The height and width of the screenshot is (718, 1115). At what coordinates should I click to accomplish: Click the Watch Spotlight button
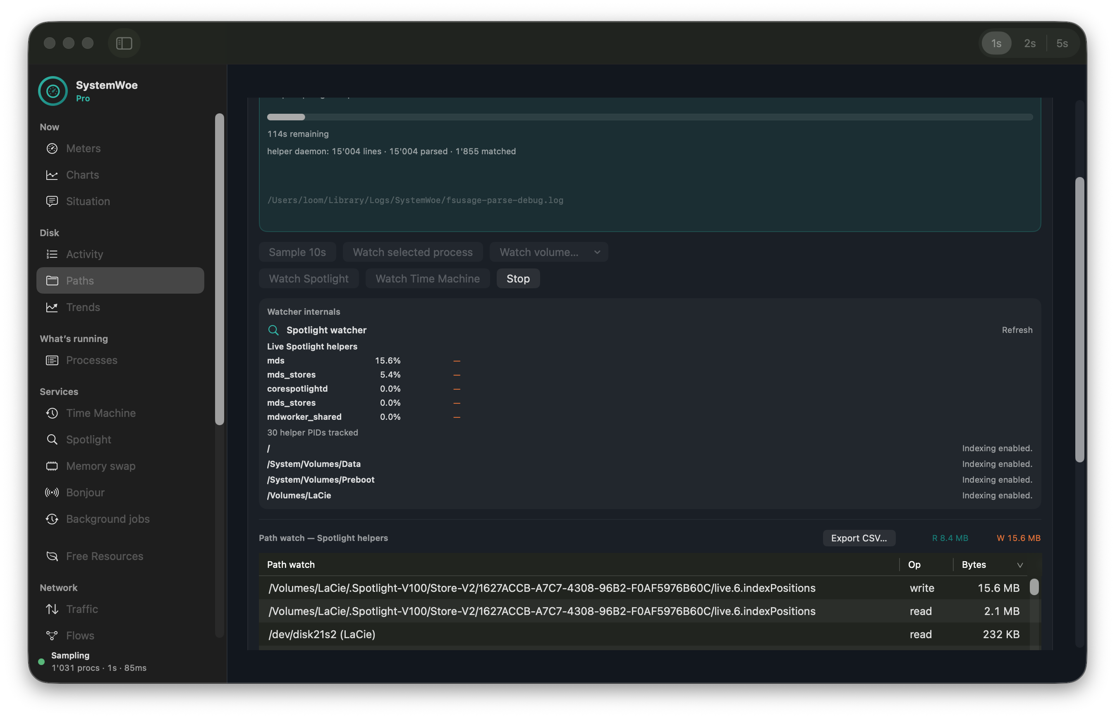(309, 279)
